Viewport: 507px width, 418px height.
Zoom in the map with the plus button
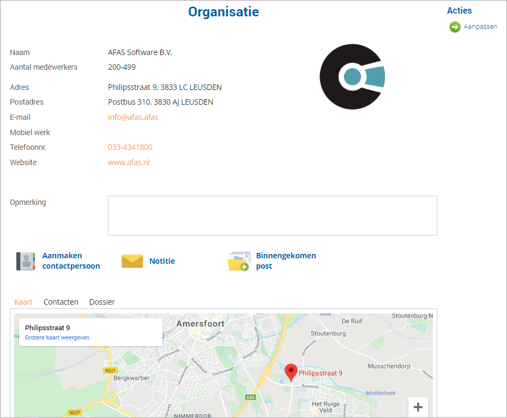click(x=418, y=407)
